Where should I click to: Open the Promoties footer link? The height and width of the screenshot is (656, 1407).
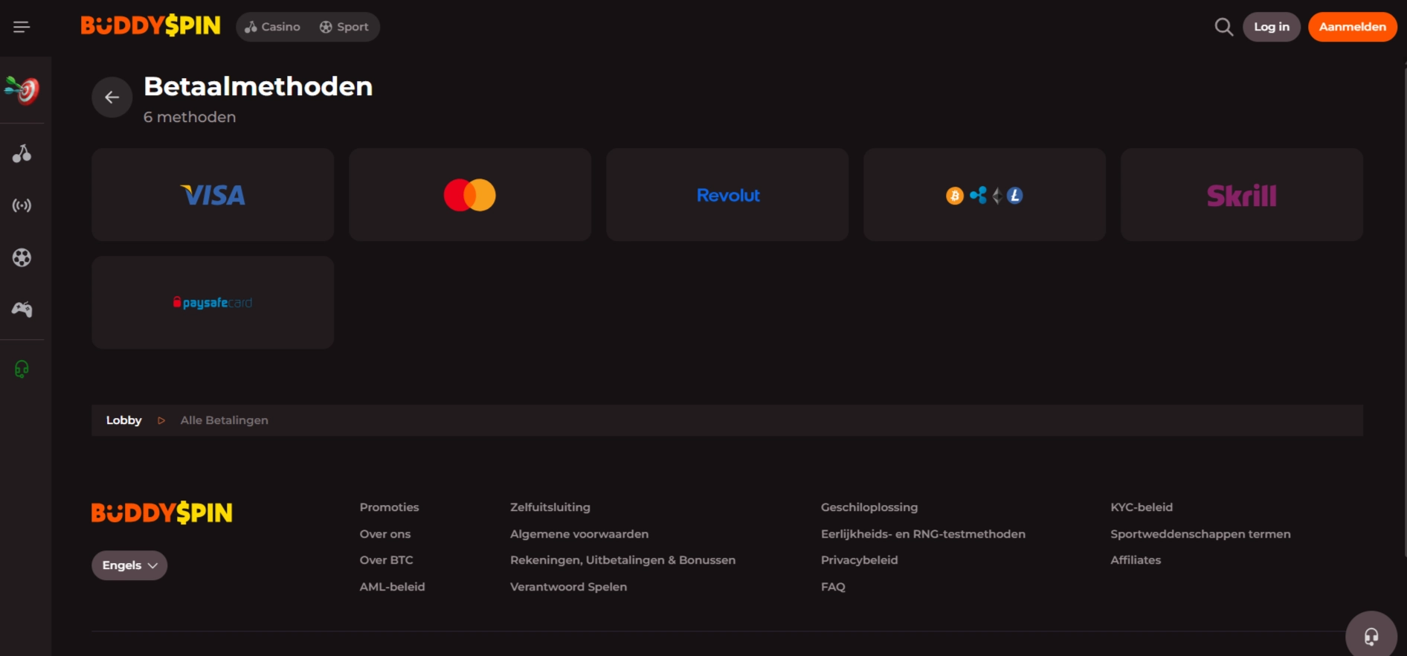[389, 507]
